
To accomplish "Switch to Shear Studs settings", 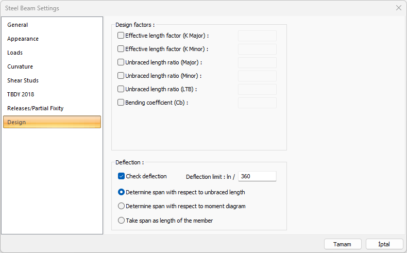I will [x=23, y=80].
